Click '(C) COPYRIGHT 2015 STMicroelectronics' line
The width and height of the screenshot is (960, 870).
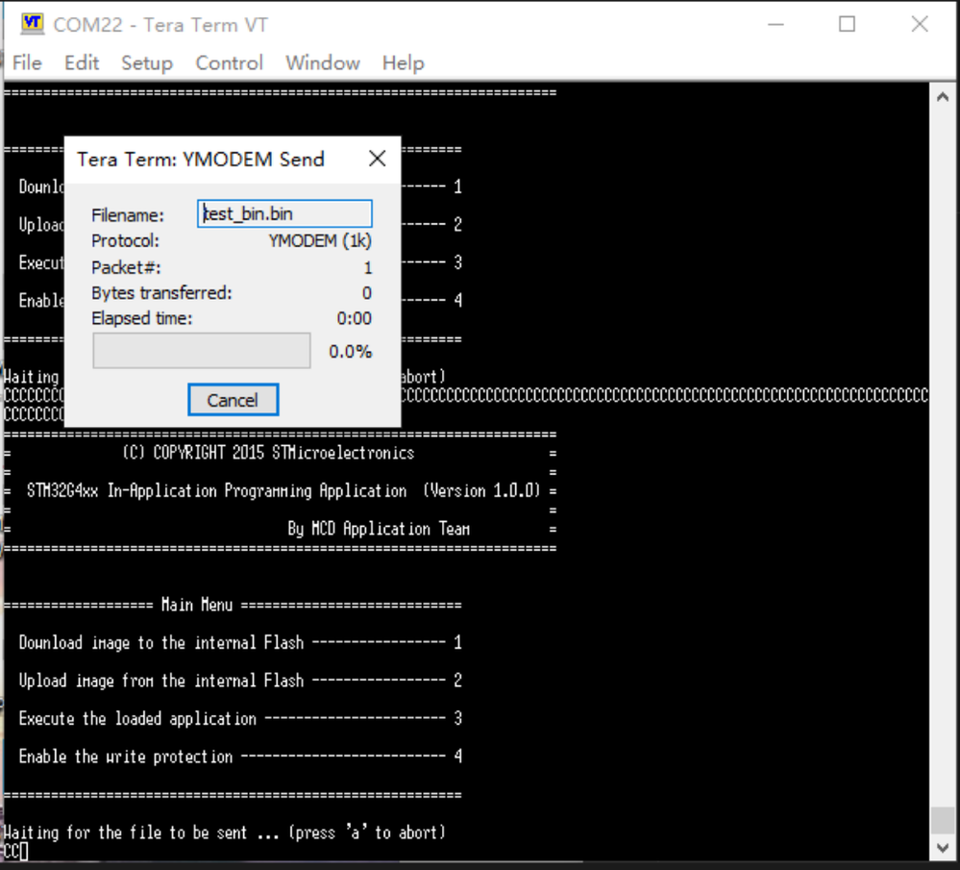click(268, 453)
